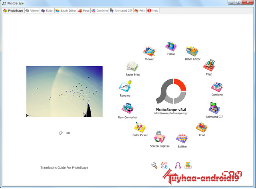This screenshot has width=256, height=189.
Task: Switch to the Print tab
Action: click(140, 11)
